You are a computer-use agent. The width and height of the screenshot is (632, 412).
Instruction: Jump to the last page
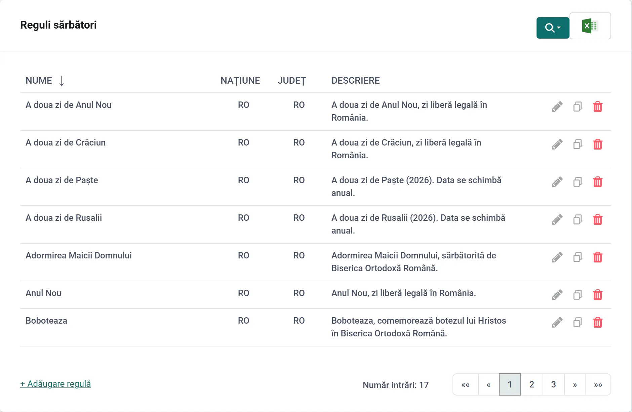598,385
